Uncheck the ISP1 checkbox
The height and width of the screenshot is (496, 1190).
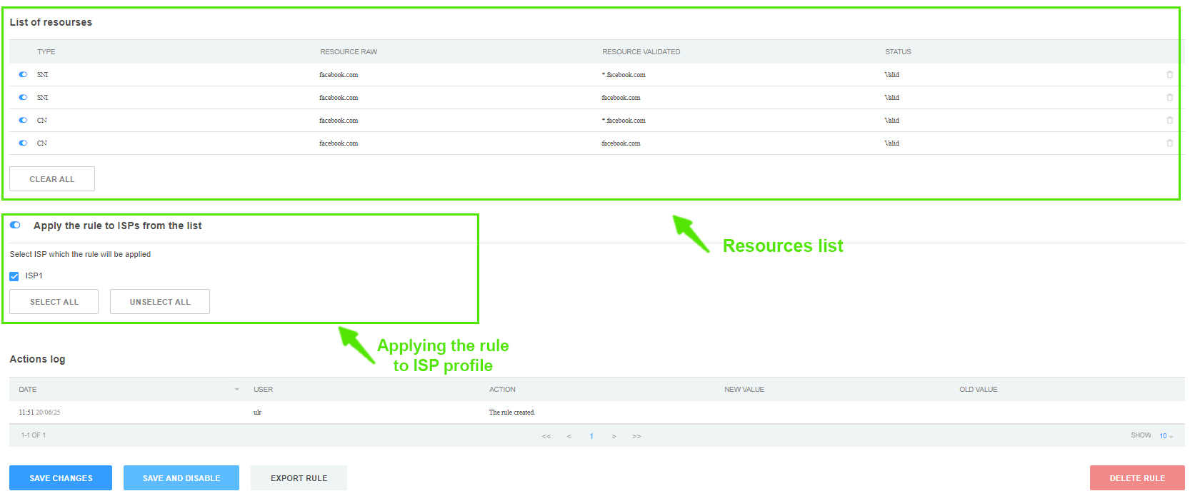pyautogui.click(x=14, y=276)
